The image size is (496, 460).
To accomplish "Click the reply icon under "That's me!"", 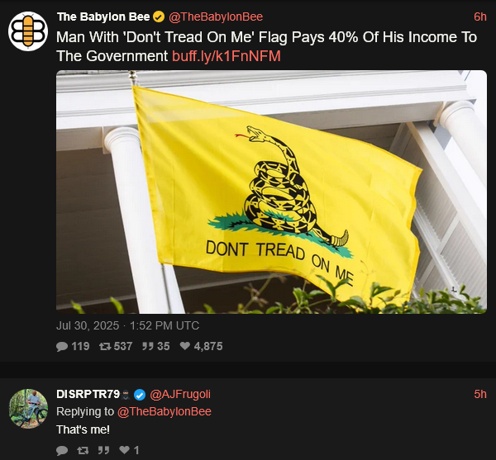I will tap(62, 450).
